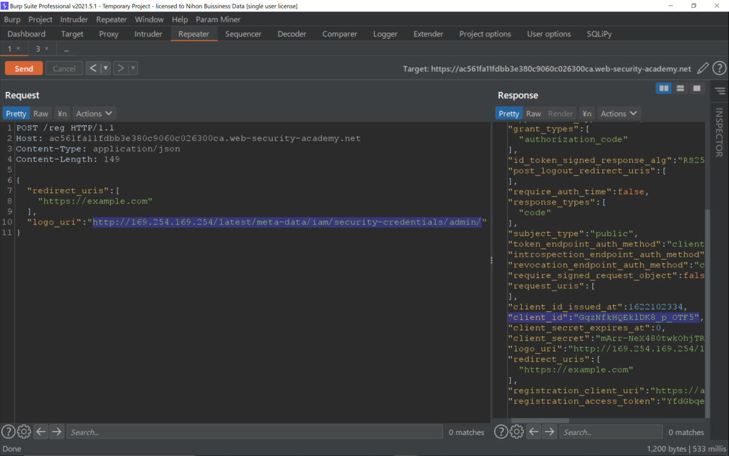Toggle \n non-printable characters in Request

pyautogui.click(x=62, y=114)
